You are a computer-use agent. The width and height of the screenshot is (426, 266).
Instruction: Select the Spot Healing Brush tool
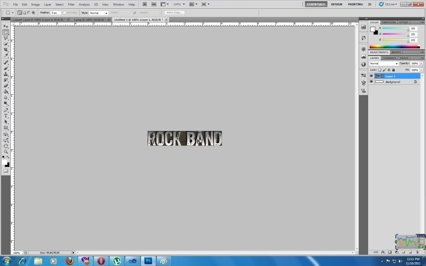(x=6, y=62)
